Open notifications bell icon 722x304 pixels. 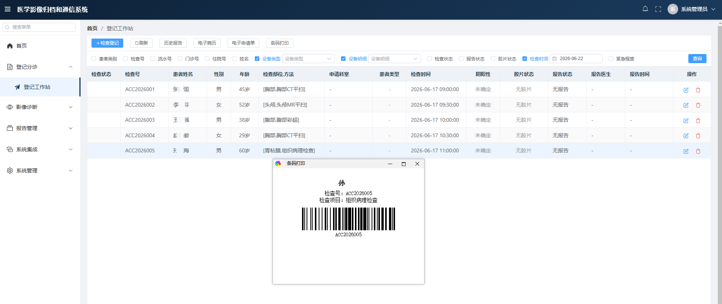[645, 9]
